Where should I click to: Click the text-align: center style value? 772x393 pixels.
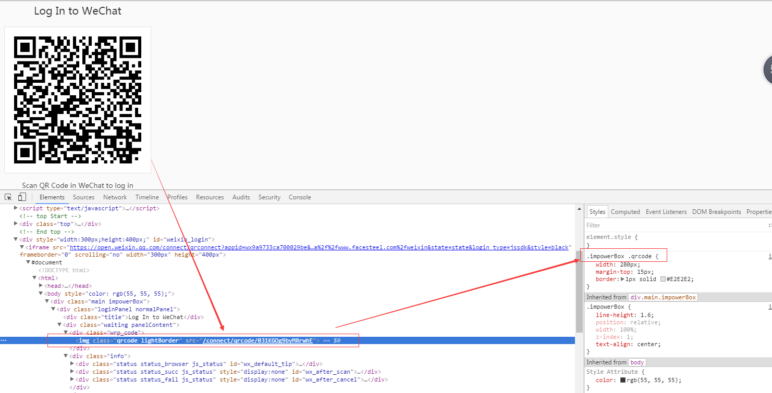coord(646,344)
